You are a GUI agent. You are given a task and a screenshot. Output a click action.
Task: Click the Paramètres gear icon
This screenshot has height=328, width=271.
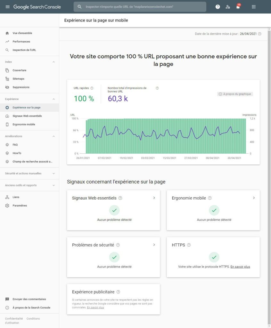(7, 206)
